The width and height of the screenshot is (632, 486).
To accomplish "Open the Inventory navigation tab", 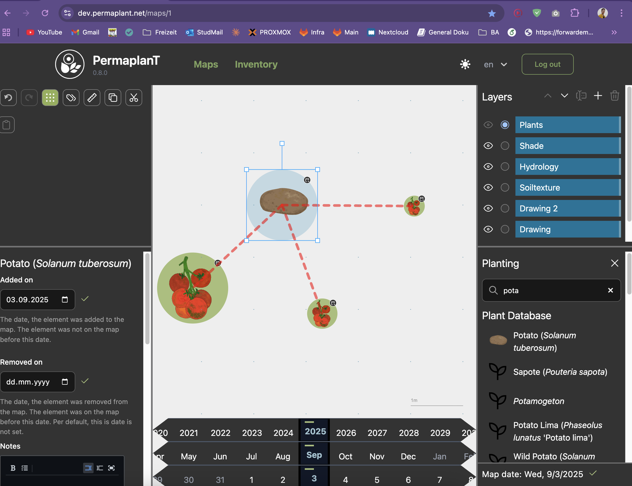I will point(256,64).
